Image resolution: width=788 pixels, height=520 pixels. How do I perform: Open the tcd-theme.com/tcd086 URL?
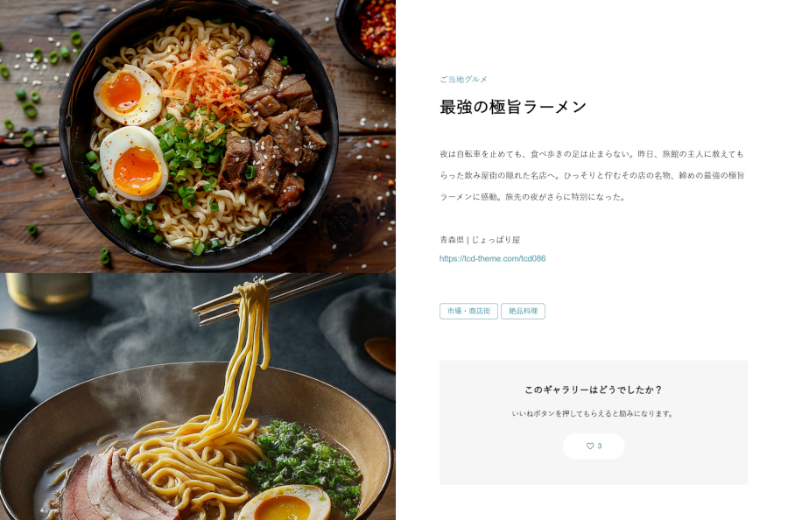pos(492,258)
